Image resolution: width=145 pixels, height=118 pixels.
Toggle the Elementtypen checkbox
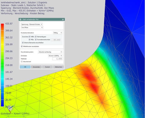pyautogui.click(x=36, y=37)
